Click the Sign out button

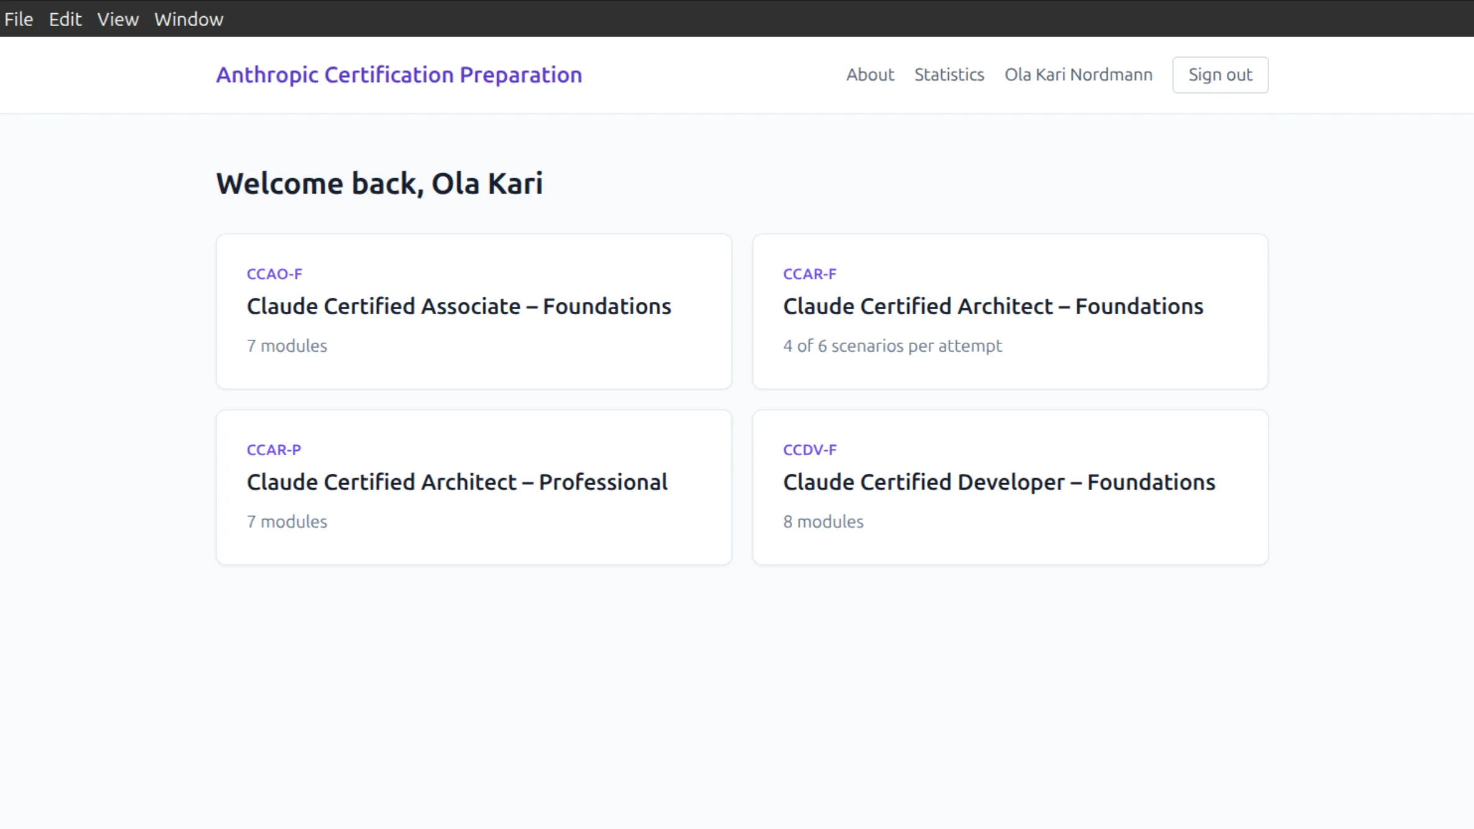click(1220, 75)
